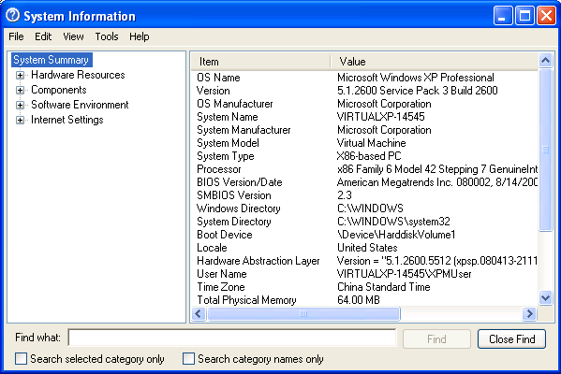Viewport: 561px width, 374px height.
Task: Expand the Components tree node
Action: pyautogui.click(x=20, y=90)
